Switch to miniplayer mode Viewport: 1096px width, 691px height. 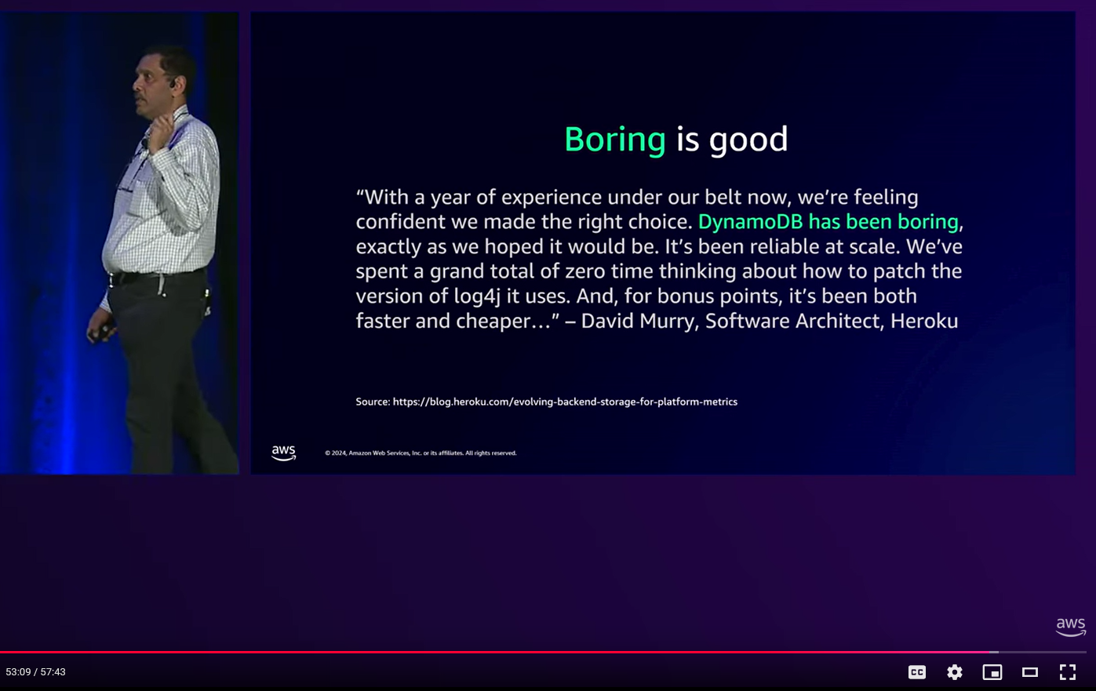(992, 672)
